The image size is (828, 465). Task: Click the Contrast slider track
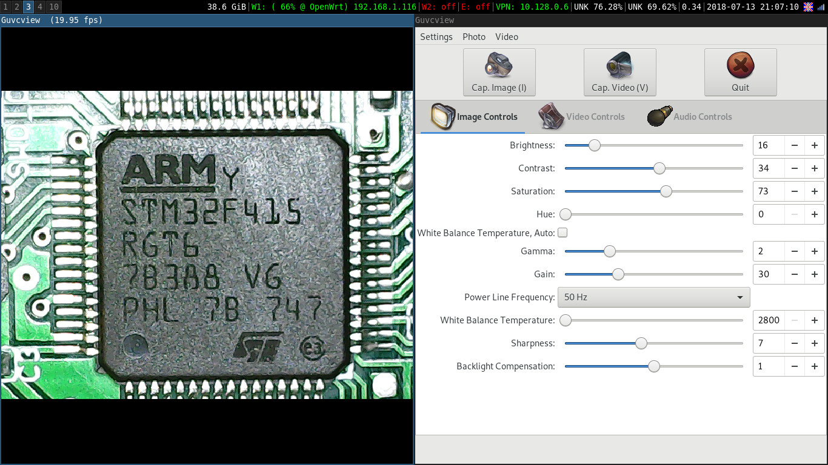coord(653,168)
